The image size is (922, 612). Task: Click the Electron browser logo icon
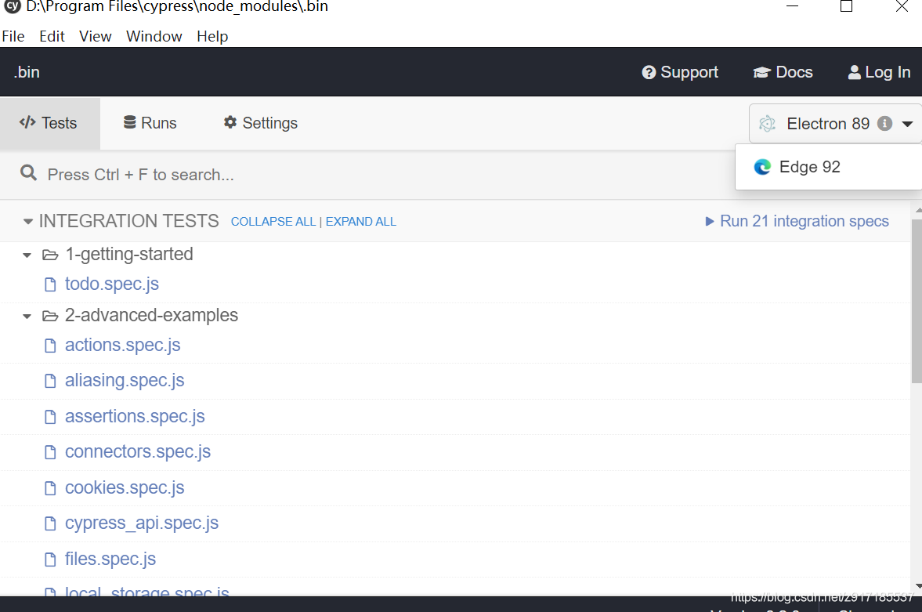tap(768, 124)
